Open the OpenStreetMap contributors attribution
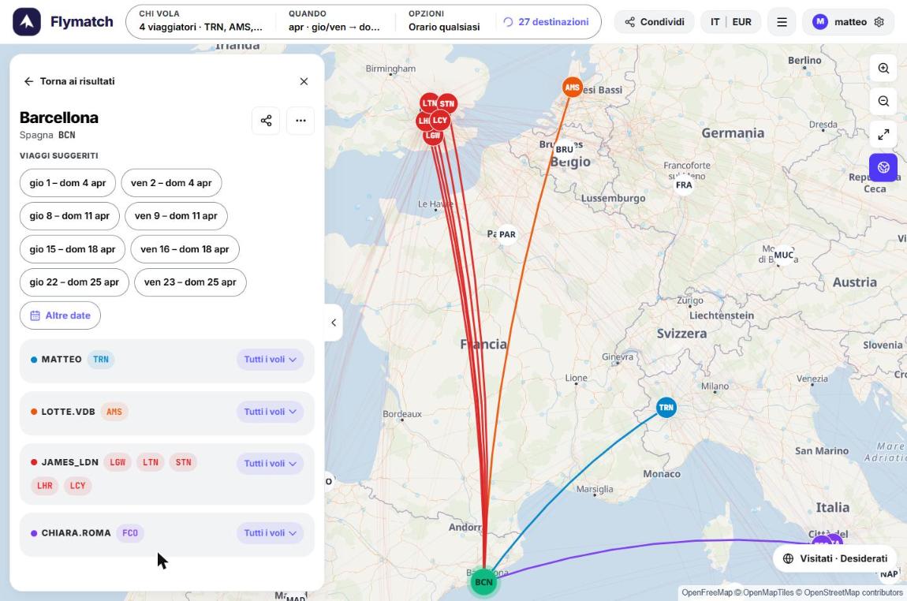 pos(853,592)
